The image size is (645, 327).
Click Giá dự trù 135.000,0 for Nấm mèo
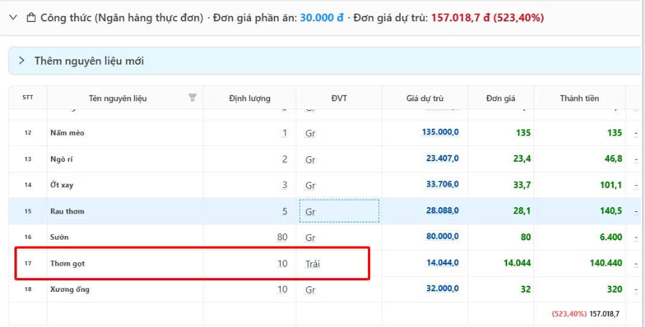(440, 132)
